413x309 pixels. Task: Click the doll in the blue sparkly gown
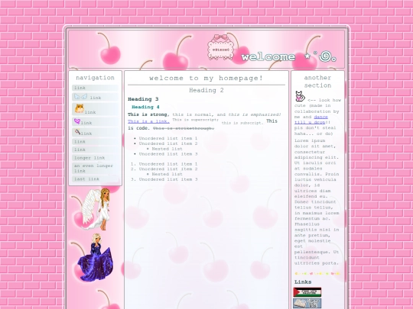coord(96,257)
